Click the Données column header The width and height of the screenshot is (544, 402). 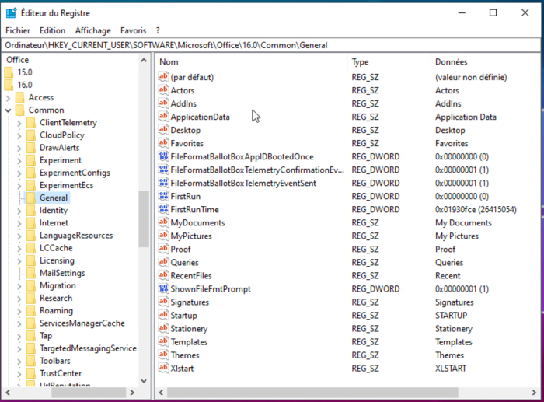pos(485,61)
